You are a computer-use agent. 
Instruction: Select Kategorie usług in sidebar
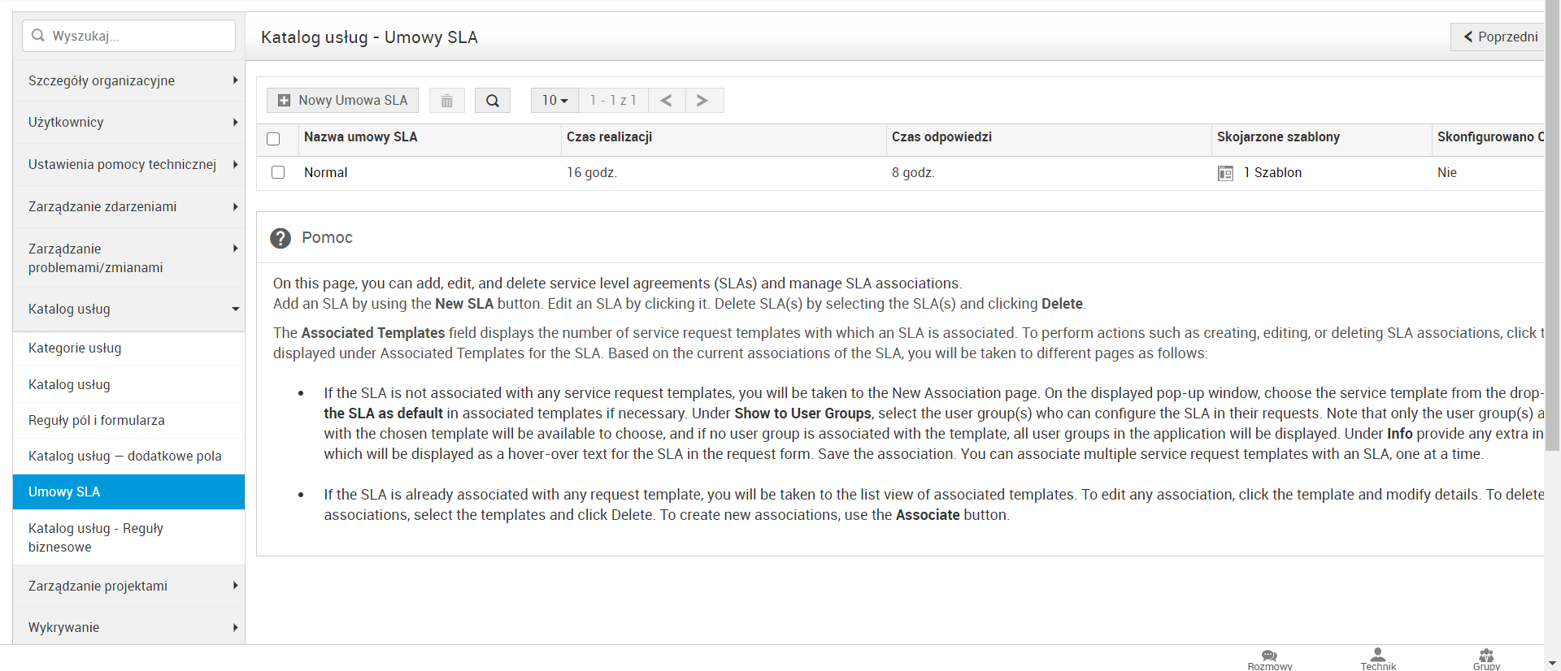click(75, 348)
